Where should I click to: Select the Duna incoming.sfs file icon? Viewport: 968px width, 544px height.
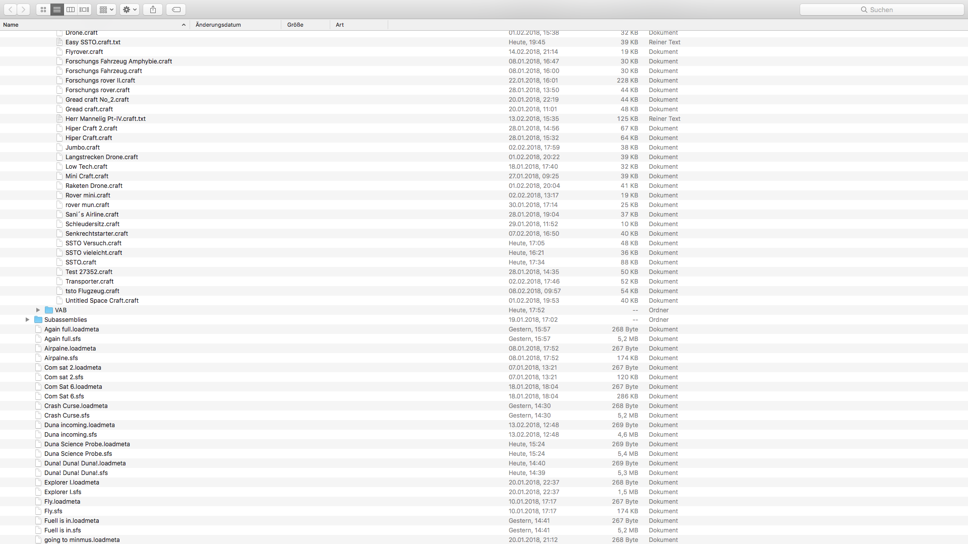point(38,435)
